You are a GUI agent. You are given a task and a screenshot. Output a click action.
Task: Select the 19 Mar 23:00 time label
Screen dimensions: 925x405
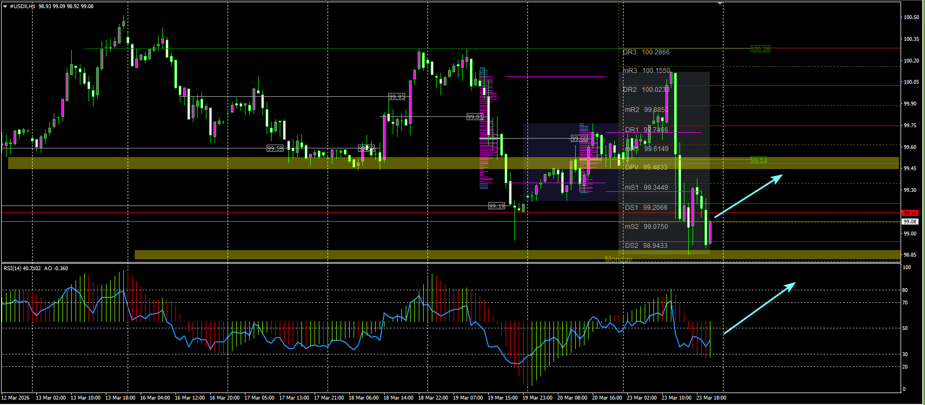pos(537,398)
